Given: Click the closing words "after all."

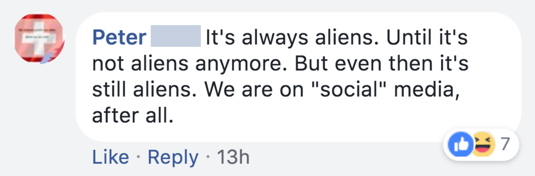Looking at the screenshot, I should point(130,116).
